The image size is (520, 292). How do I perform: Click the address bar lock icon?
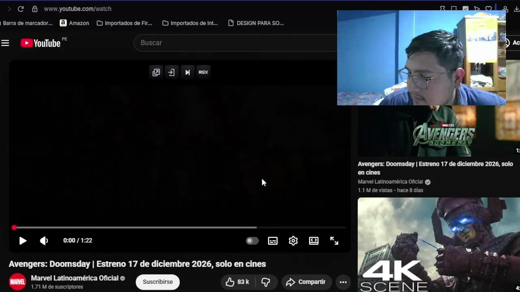pyautogui.click(x=35, y=9)
